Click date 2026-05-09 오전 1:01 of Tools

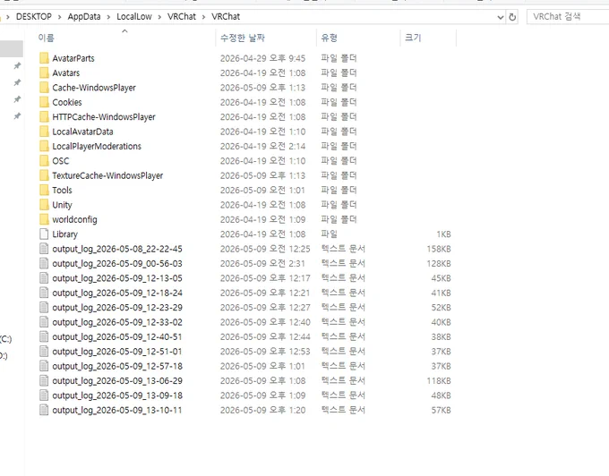tap(262, 190)
